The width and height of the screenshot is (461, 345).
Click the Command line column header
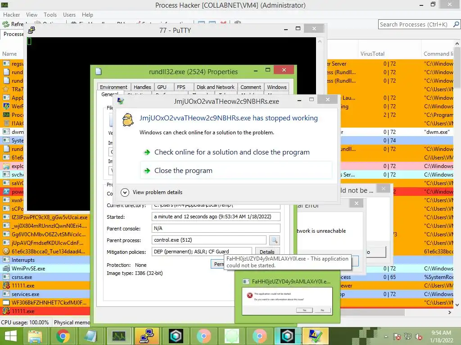pos(438,54)
